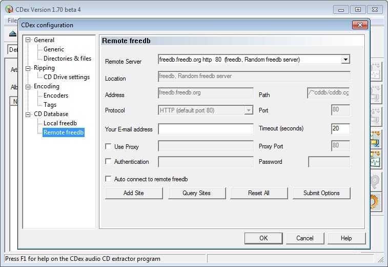Close the CDex main window
The width and height of the screenshot is (388, 267).
(375, 10)
